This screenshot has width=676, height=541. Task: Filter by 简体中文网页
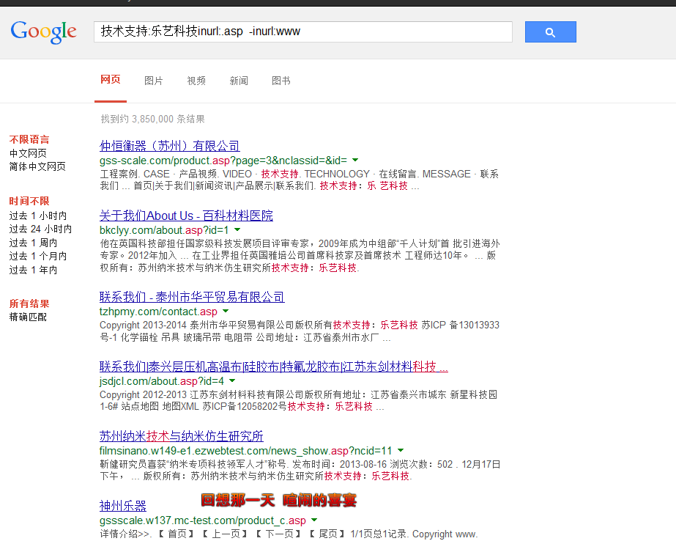pos(37,166)
